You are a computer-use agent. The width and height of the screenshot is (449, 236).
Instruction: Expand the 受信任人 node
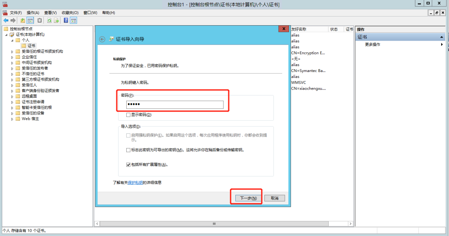[x=13, y=85]
